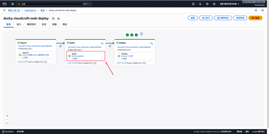The width and height of the screenshot is (269, 134).
Task: Open the GitHub source action link
Action: [35, 55]
